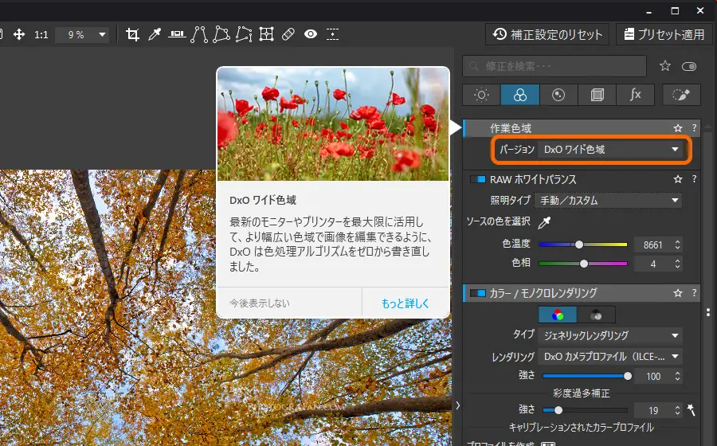The image size is (717, 446).
Task: Select monochrome rendering mode button
Action: coord(596,315)
